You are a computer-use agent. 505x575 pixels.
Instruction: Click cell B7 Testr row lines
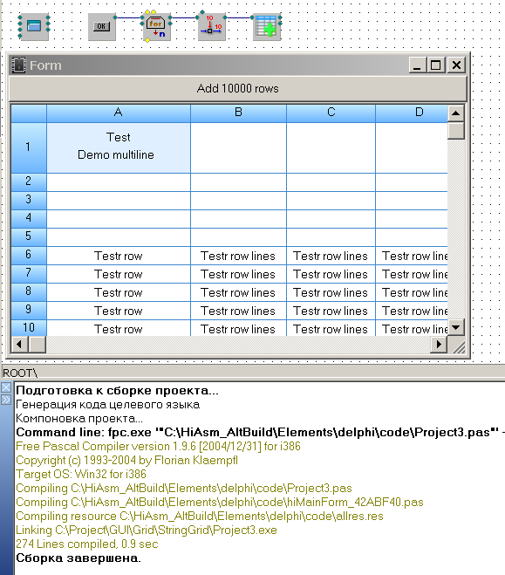(238, 274)
